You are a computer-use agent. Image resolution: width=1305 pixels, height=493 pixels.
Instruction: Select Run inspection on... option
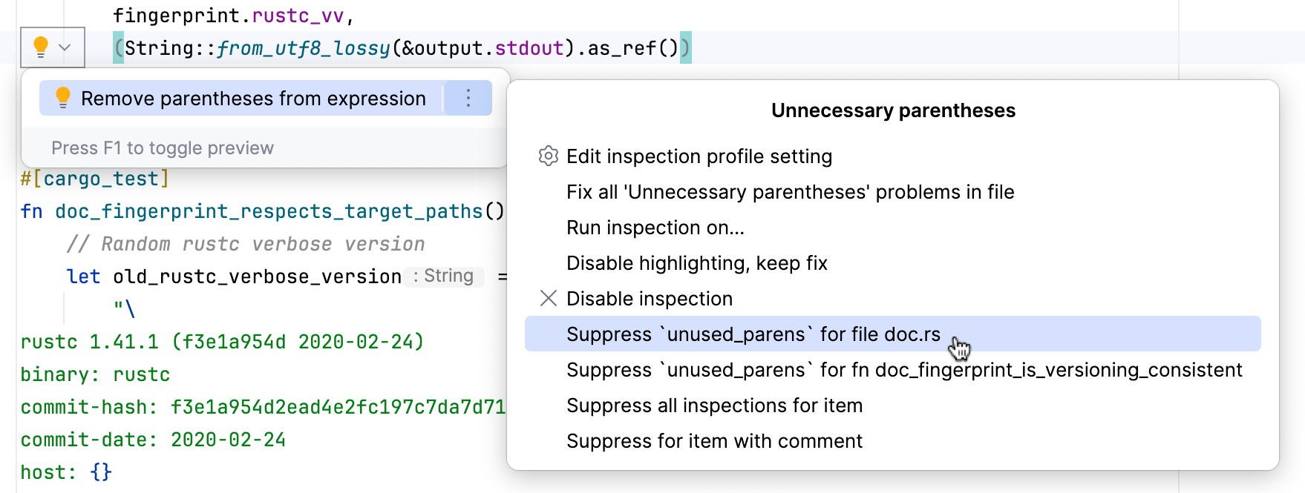(655, 228)
